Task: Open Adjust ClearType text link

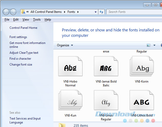Action: [24, 53]
